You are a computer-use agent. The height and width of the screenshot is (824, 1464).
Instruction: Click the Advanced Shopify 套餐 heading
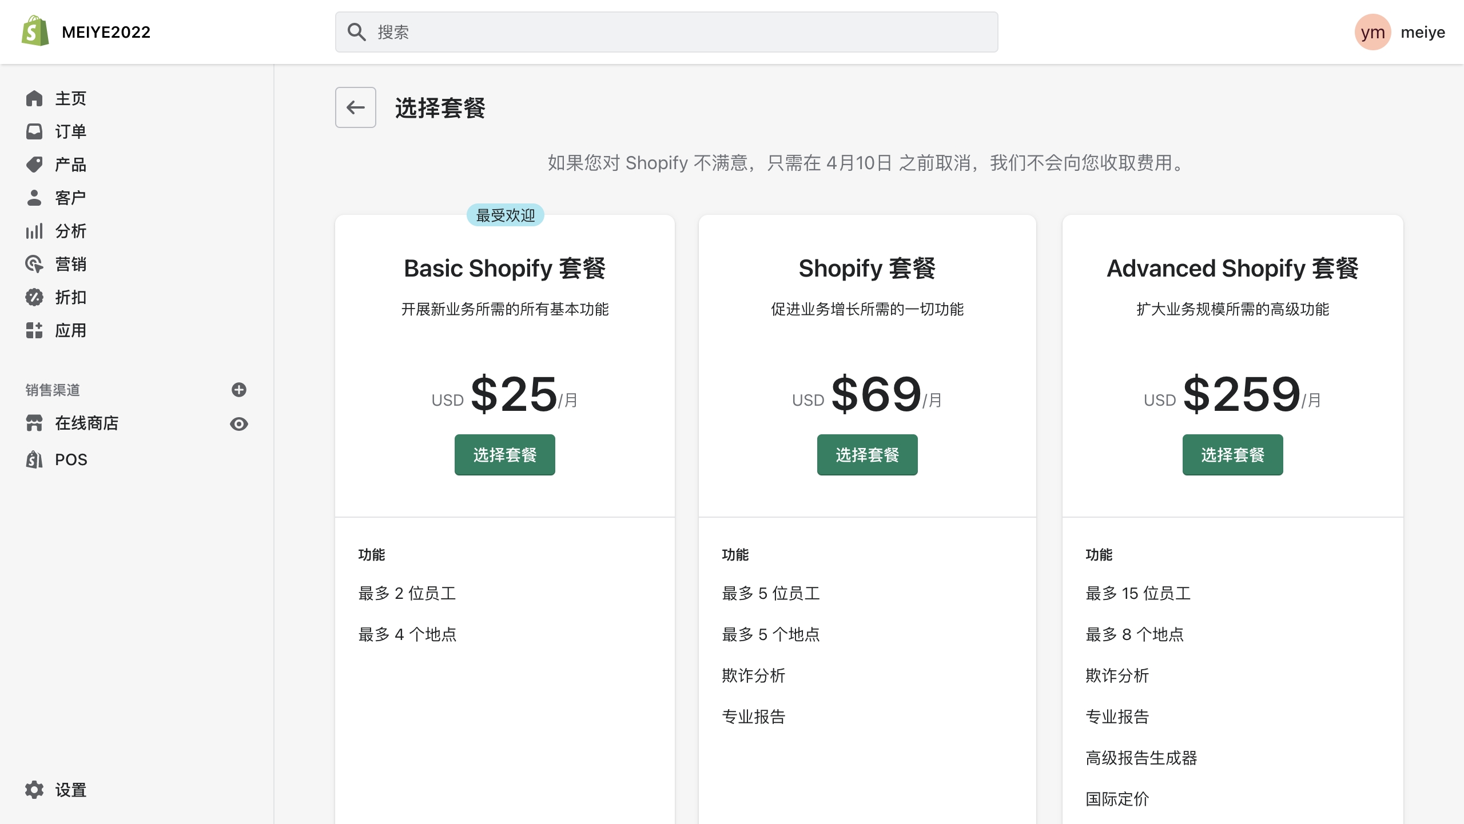tap(1233, 269)
